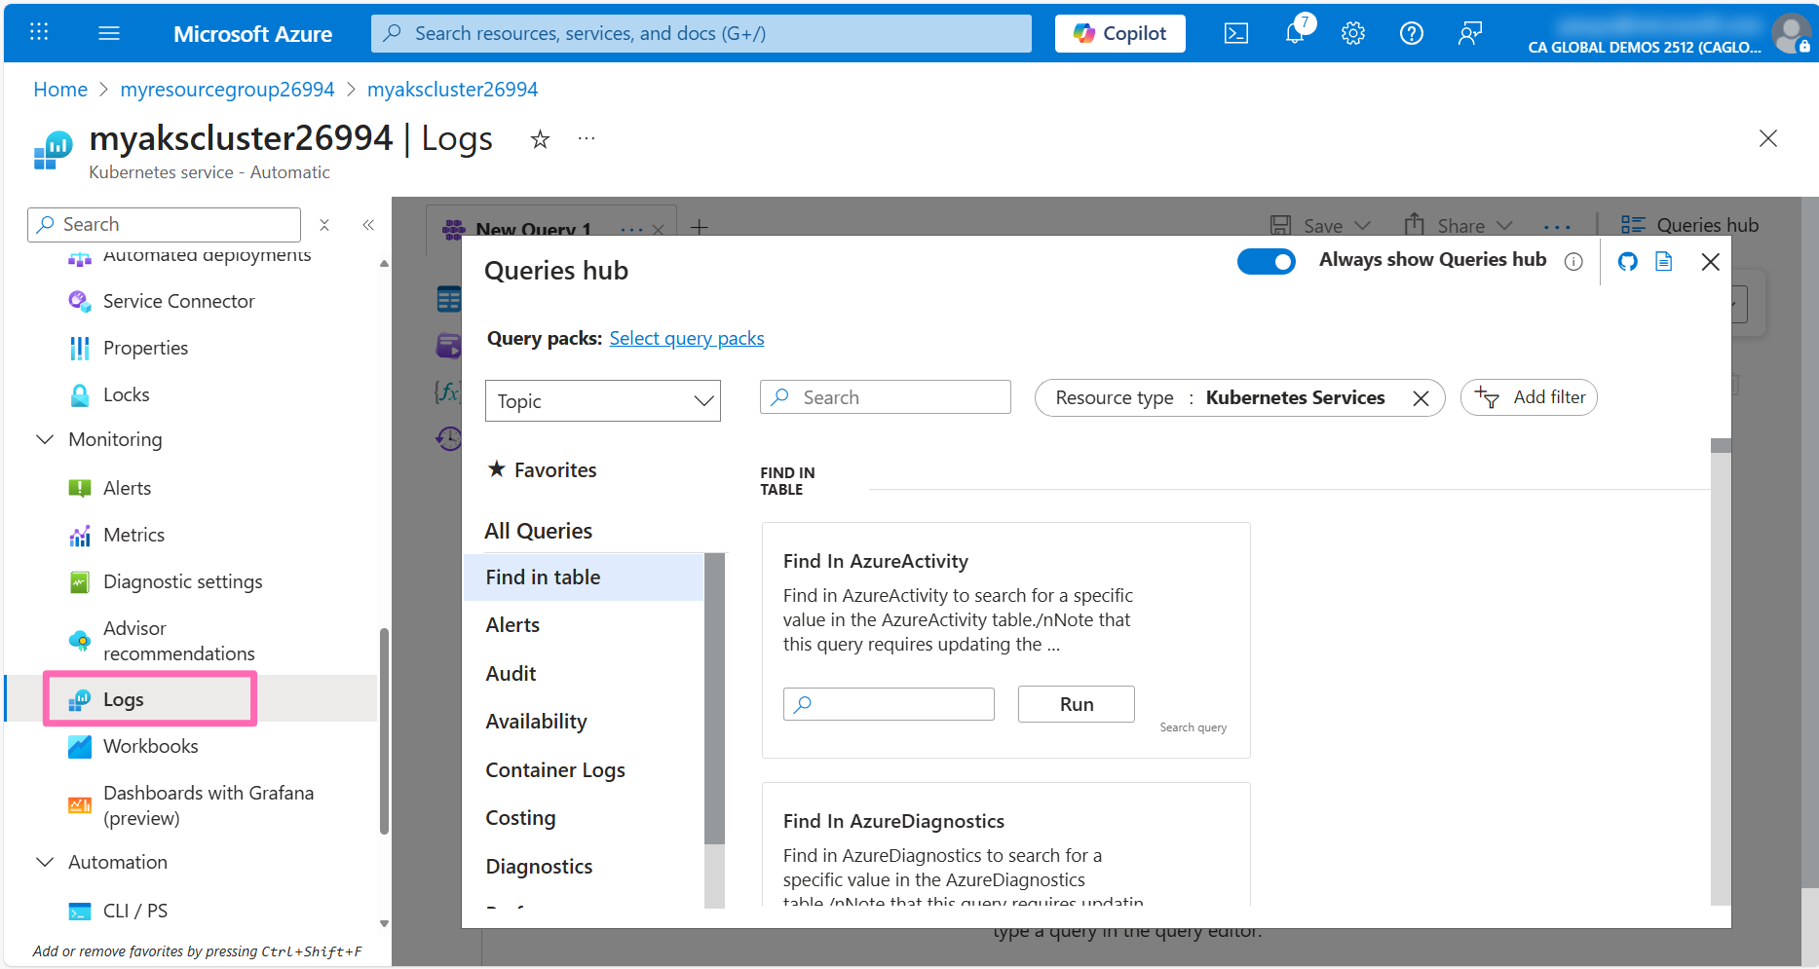This screenshot has height=969, width=1819.
Task: Open the Help question mark icon
Action: pyautogui.click(x=1411, y=33)
